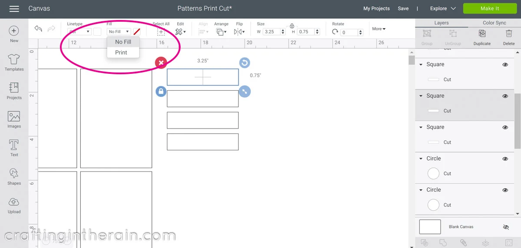Click the Height input field

point(306,32)
